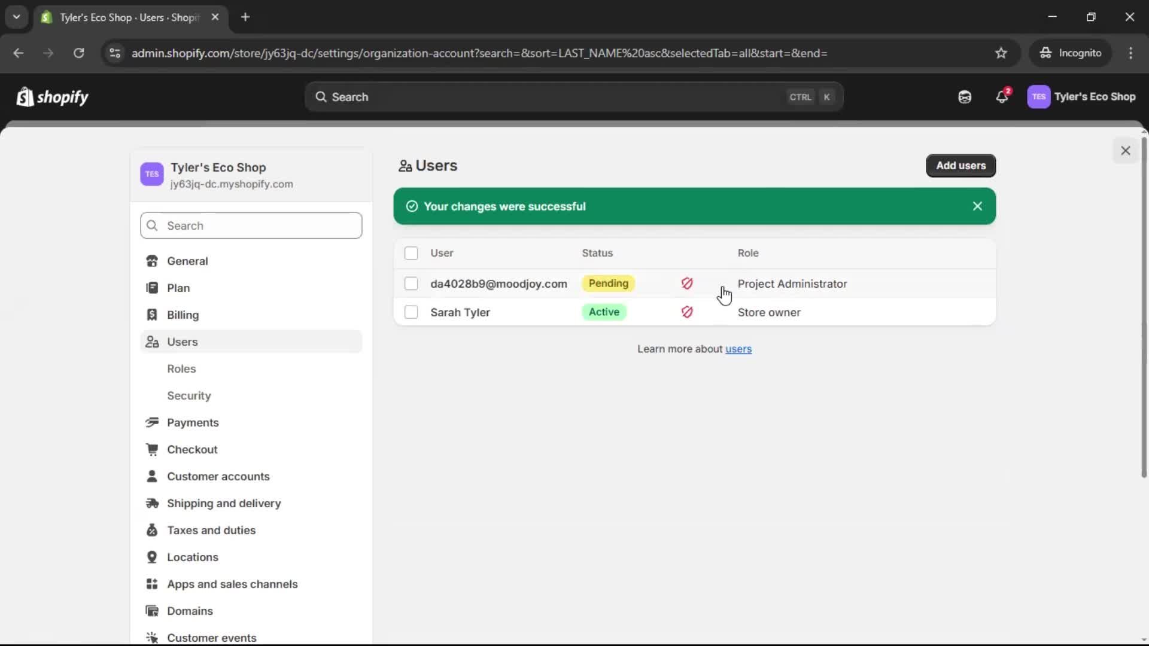Open the Payments settings section
The width and height of the screenshot is (1149, 646).
coord(193,423)
